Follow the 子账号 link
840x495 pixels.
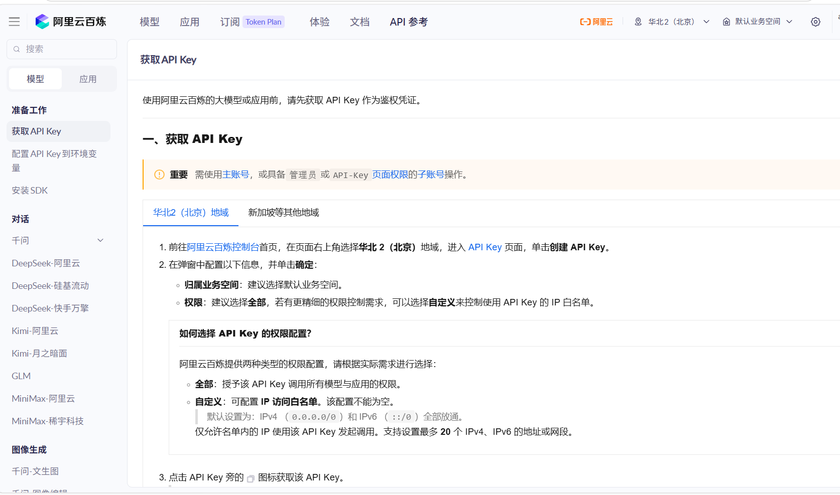coord(431,175)
